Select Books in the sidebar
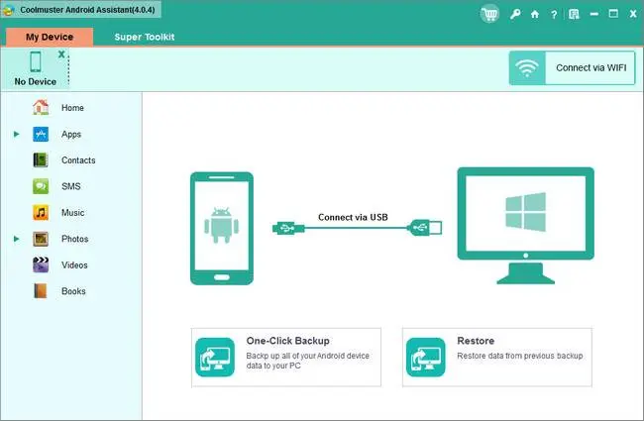This screenshot has width=644, height=421. [73, 291]
